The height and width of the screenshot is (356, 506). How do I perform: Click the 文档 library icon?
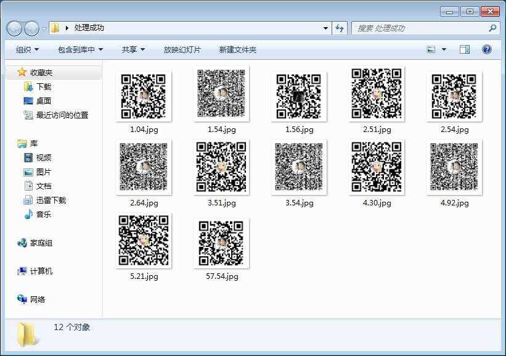pyautogui.click(x=28, y=186)
